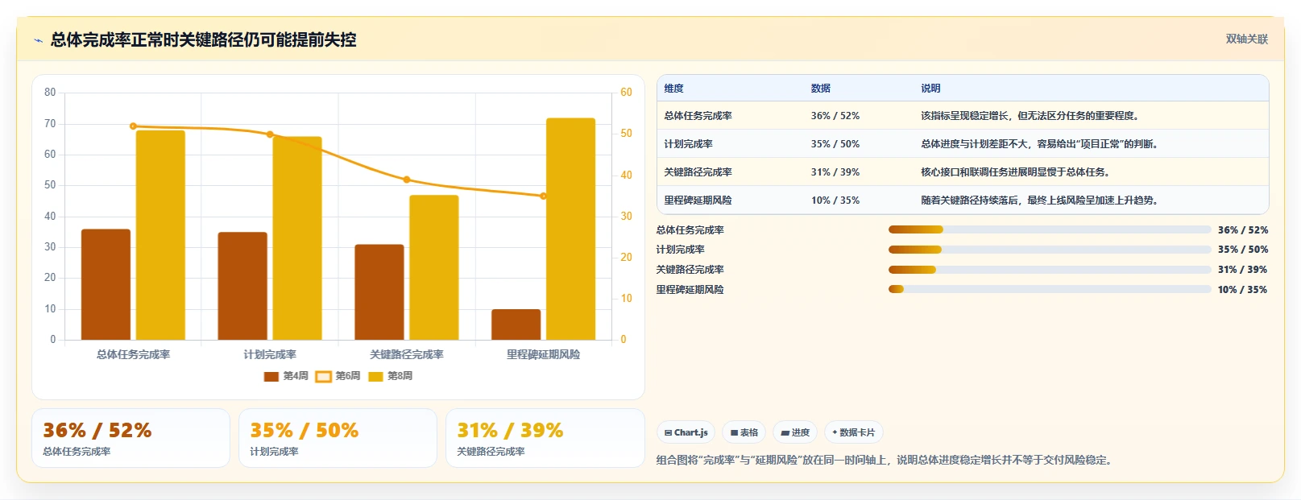Click the 里程碑延期风险 progress bar
This screenshot has width=1301, height=500.
(1050, 289)
